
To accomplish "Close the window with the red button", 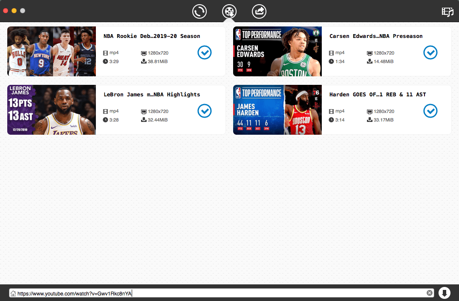I will [5, 11].
